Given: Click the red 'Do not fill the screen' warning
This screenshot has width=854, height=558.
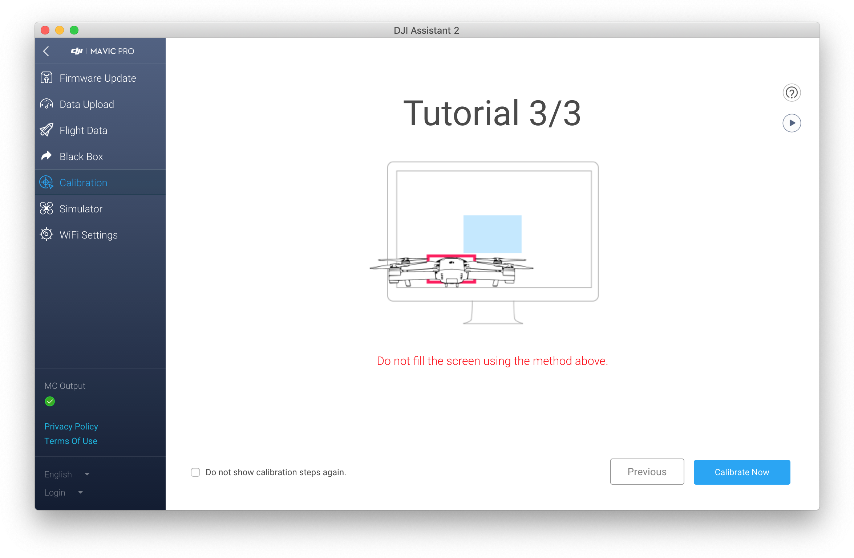Looking at the screenshot, I should click(492, 361).
